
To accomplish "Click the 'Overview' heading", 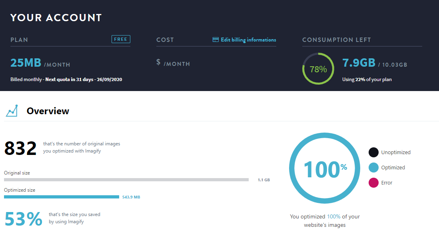I will coord(48,111).
